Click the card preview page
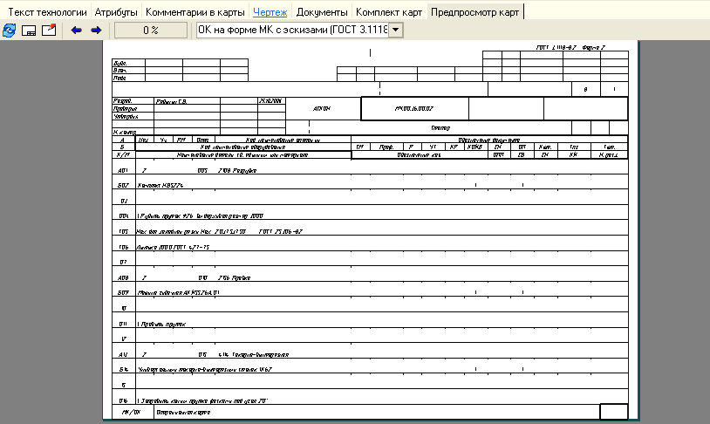This screenshot has height=424, width=710. pyautogui.click(x=371, y=230)
